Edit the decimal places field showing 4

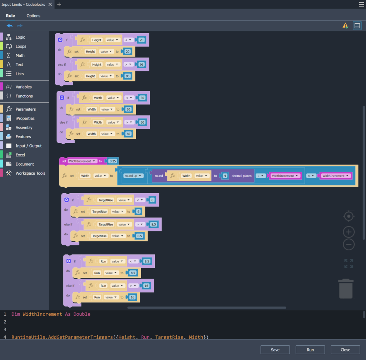click(225, 176)
